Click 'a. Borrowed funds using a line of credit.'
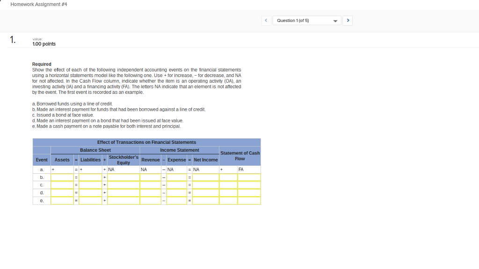479x269 pixels. click(73, 104)
